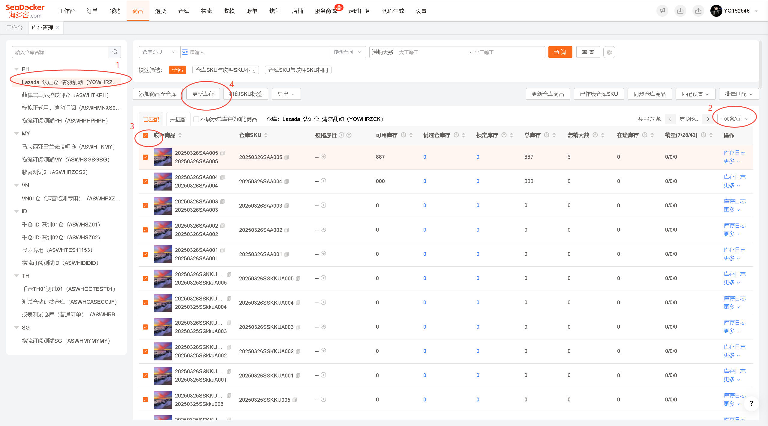Screen dimensions: 768x426
Task: Click the 更新库存 button
Action: pos(203,94)
